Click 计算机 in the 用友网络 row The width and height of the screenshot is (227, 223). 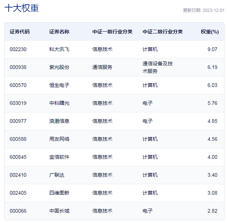tap(150, 139)
